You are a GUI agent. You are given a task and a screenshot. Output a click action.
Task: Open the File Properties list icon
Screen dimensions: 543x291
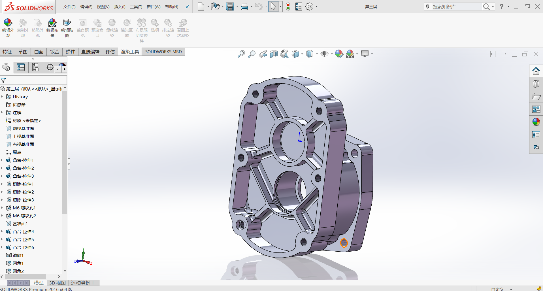tap(299, 7)
